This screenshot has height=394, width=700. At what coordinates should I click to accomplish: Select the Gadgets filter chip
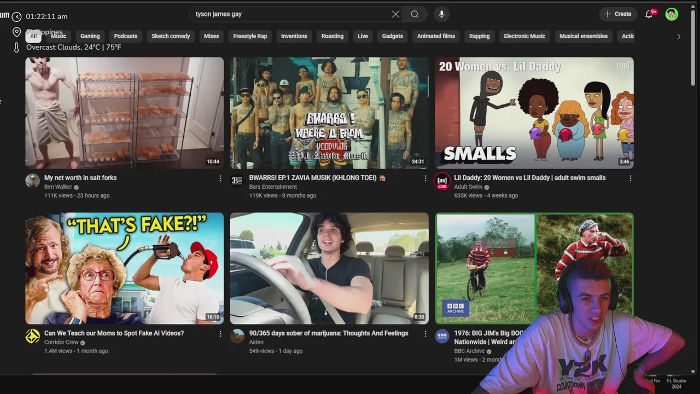pyautogui.click(x=393, y=36)
